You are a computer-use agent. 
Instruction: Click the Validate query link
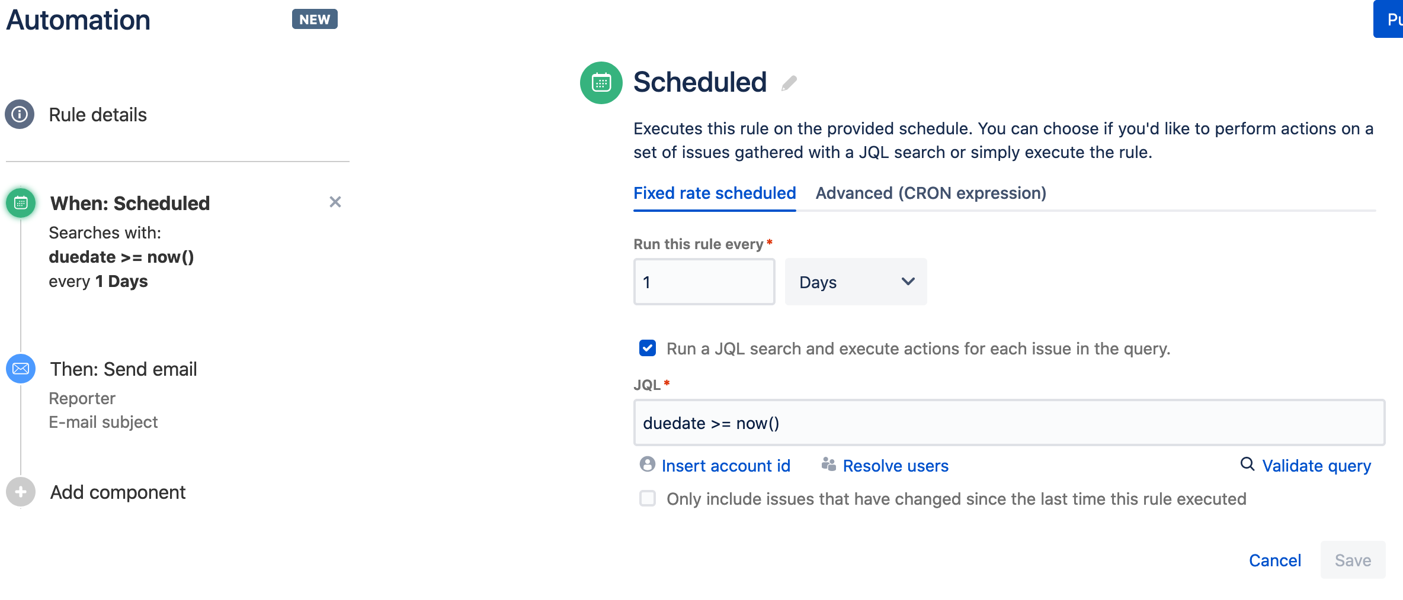coord(1316,466)
